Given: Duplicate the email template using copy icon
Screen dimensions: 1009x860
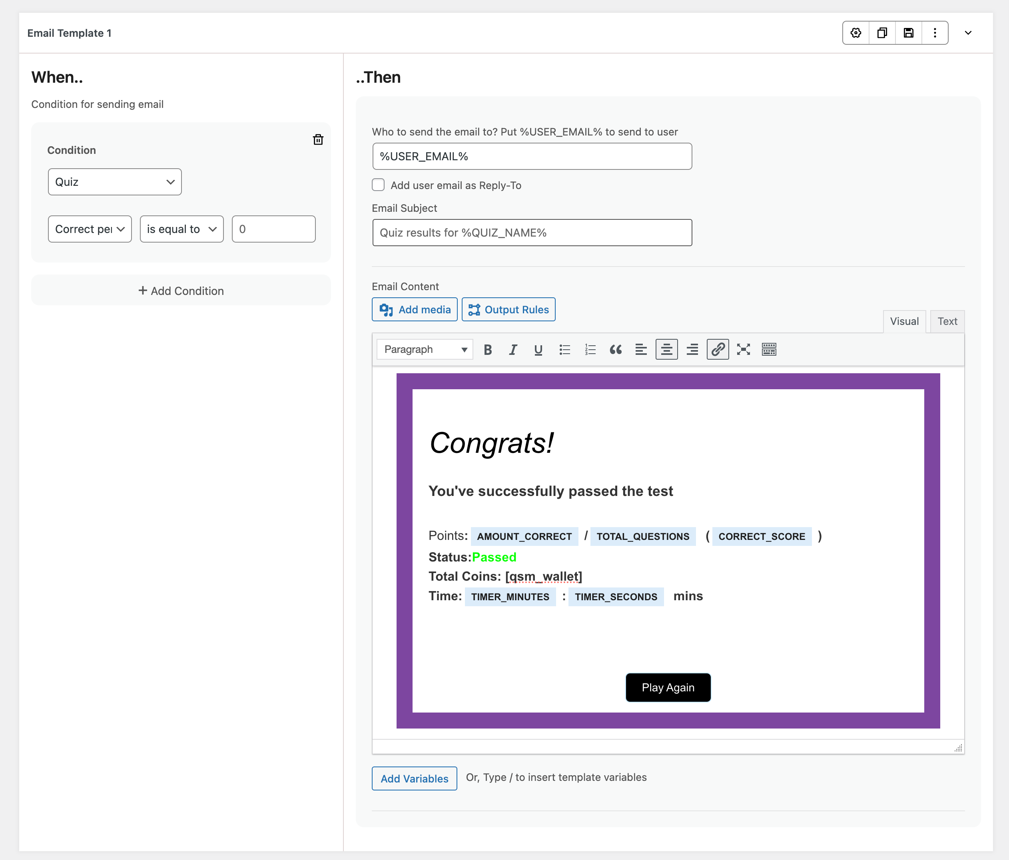Looking at the screenshot, I should click(x=882, y=33).
